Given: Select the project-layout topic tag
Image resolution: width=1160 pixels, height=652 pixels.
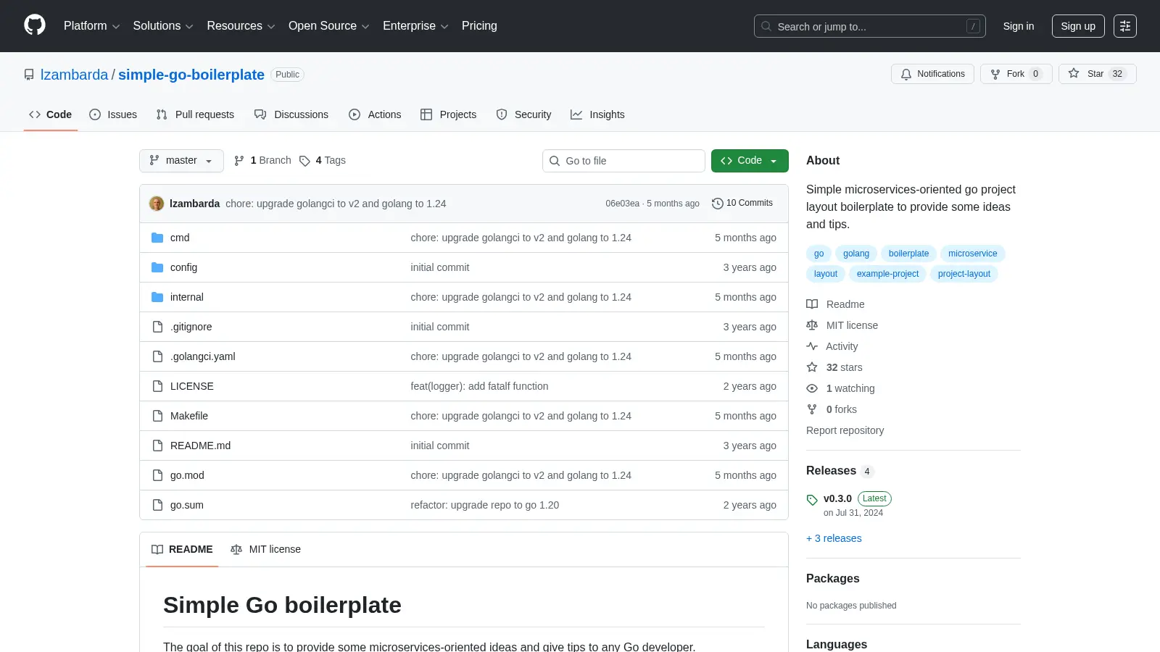Looking at the screenshot, I should point(964,274).
